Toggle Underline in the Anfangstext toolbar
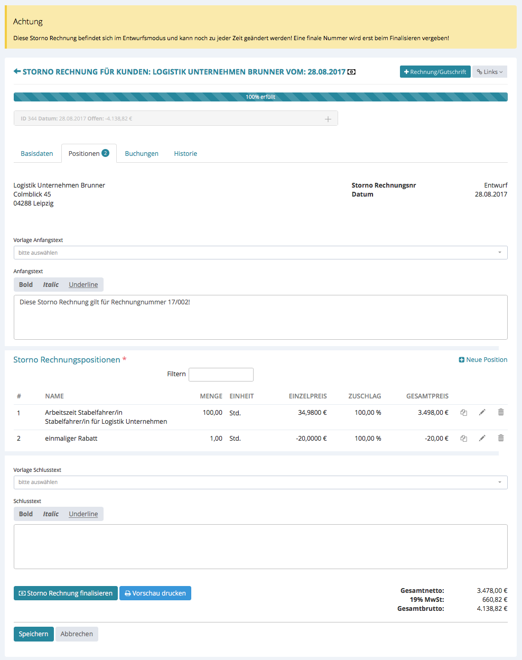 point(83,285)
